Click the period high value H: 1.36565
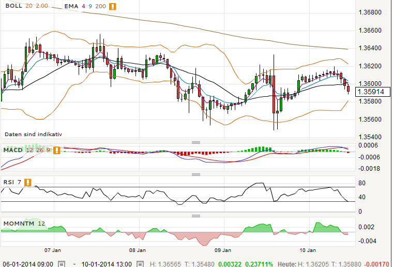This screenshot has width=393, height=267. pos(165,264)
